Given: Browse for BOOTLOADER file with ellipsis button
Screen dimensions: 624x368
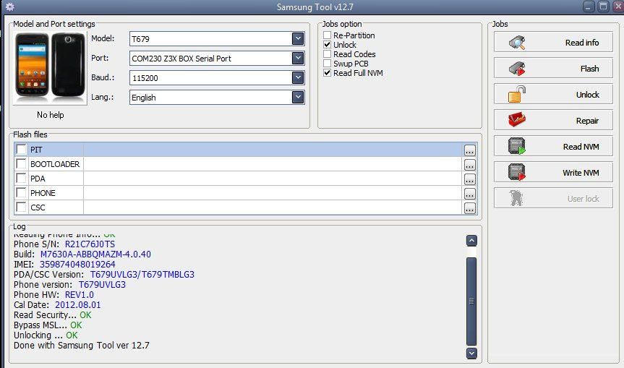Looking at the screenshot, I should (x=469, y=165).
